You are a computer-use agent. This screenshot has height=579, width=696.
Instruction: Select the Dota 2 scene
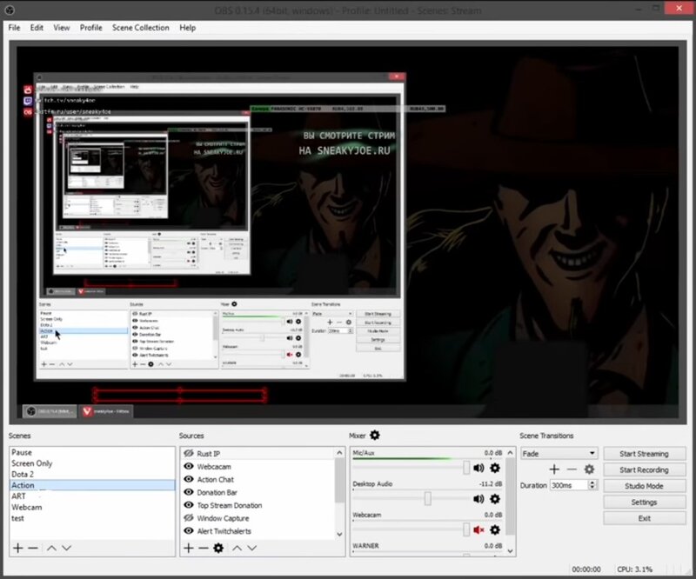point(92,475)
